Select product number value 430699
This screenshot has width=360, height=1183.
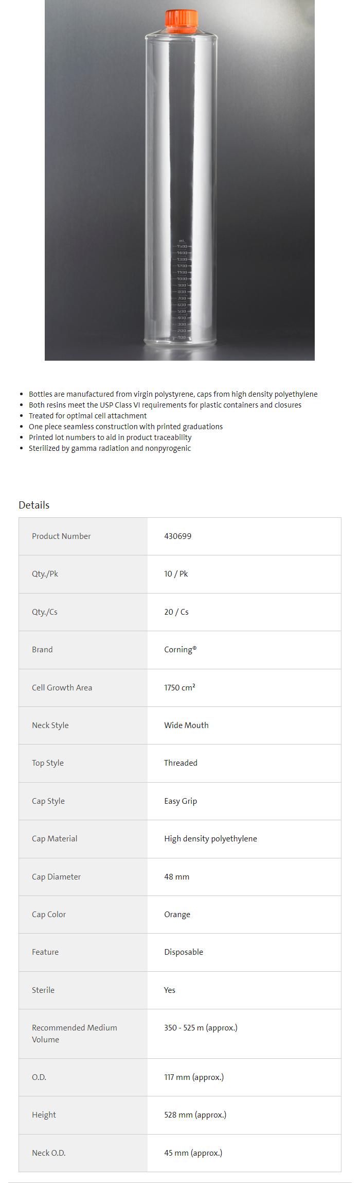point(177,536)
